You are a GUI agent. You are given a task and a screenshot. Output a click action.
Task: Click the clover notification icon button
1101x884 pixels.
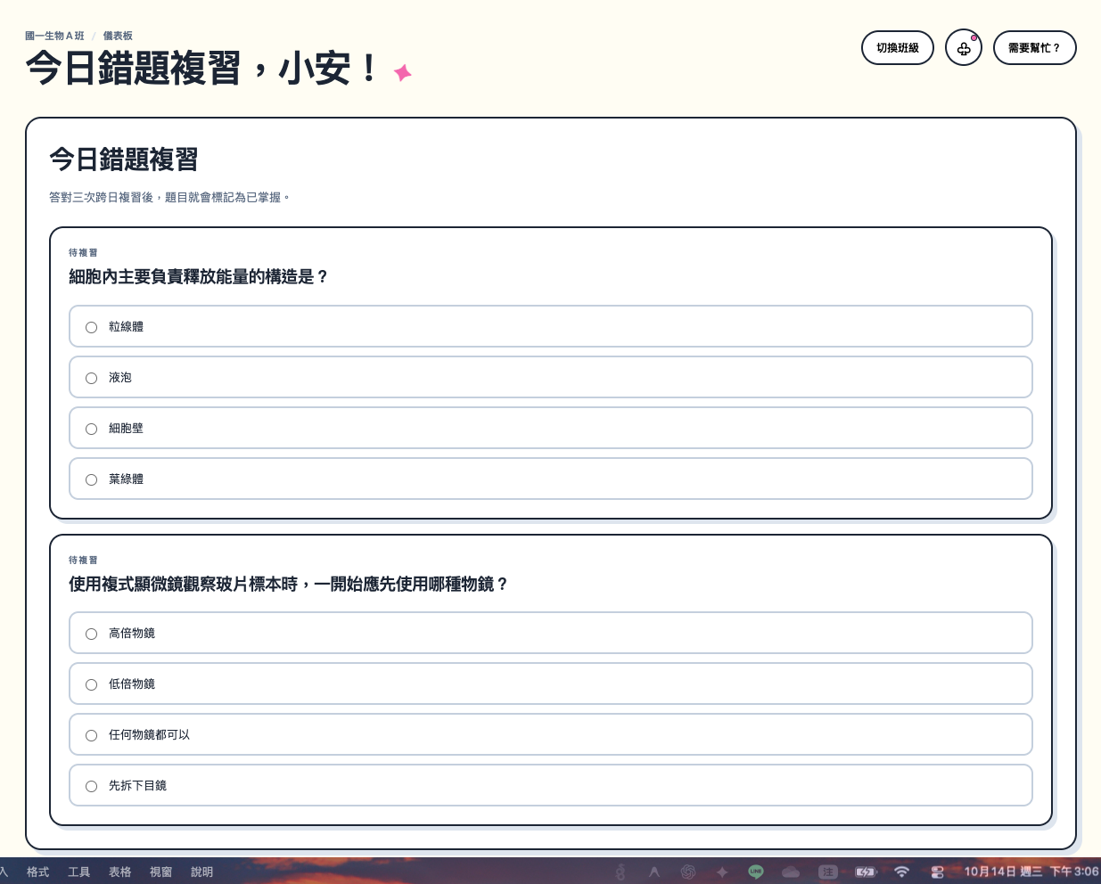click(964, 48)
